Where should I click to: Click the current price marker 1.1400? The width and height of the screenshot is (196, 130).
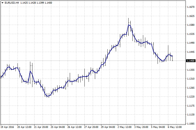[x=191, y=61]
